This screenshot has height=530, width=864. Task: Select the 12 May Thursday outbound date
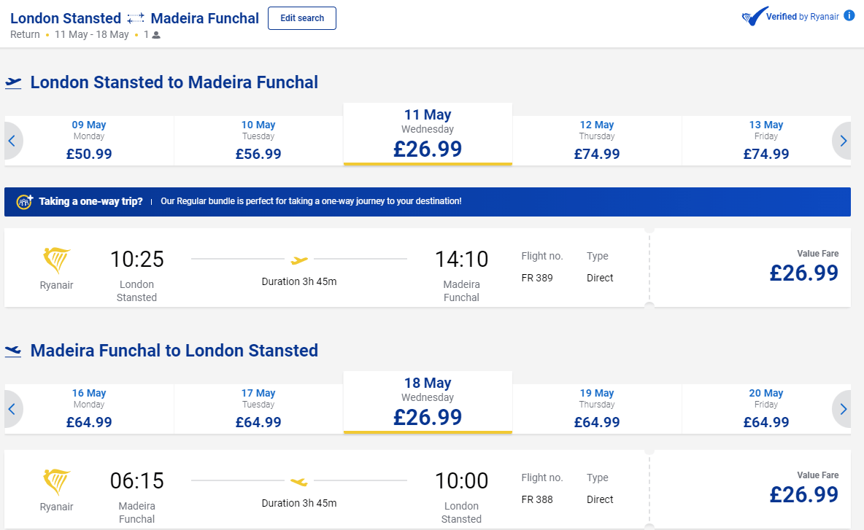pyautogui.click(x=596, y=141)
